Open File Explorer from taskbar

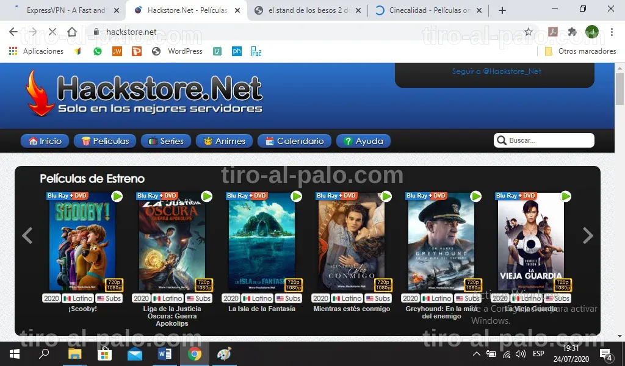pyautogui.click(x=74, y=354)
